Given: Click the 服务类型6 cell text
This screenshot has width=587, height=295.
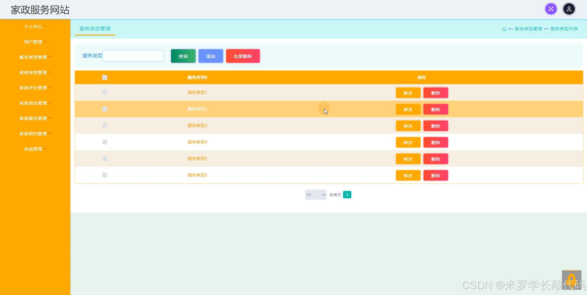Looking at the screenshot, I should pyautogui.click(x=197, y=175).
